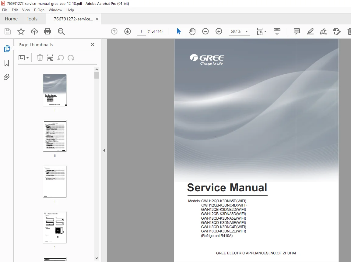
Task: Open the Help menu
Action: (x=70, y=10)
